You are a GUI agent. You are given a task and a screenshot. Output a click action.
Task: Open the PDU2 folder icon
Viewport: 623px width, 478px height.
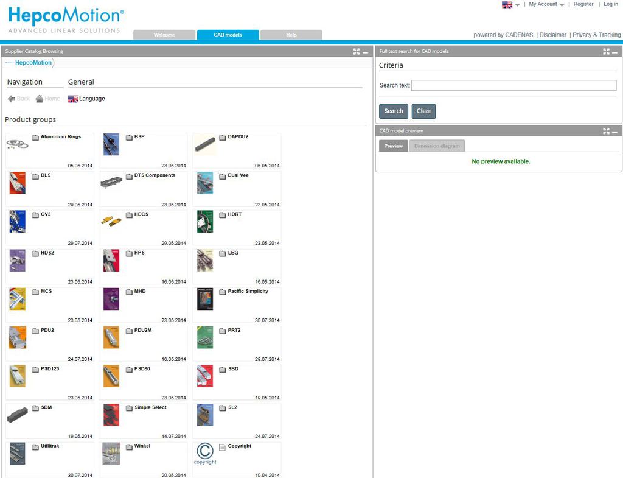click(35, 331)
